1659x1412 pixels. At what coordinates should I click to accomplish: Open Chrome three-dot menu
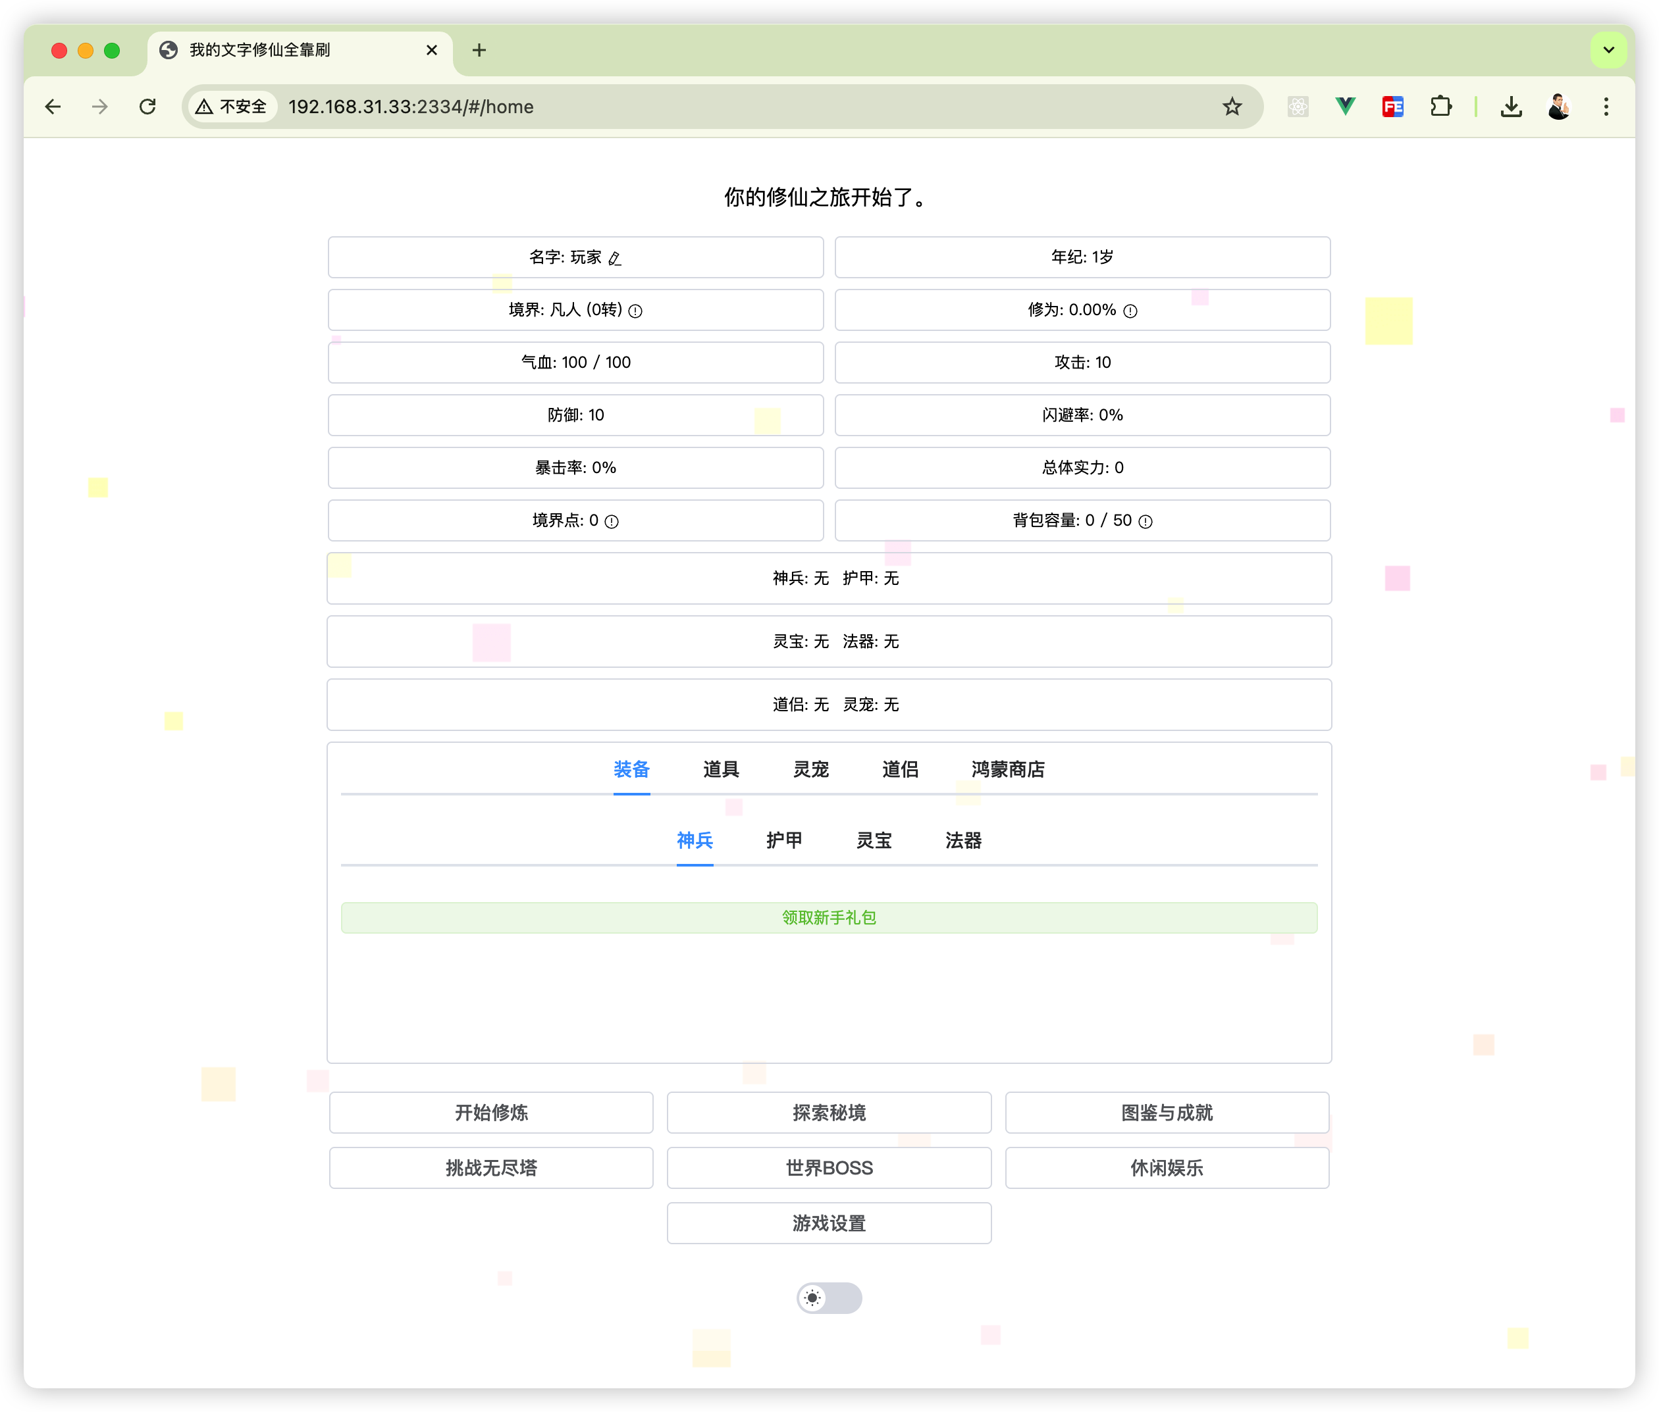[x=1606, y=107]
